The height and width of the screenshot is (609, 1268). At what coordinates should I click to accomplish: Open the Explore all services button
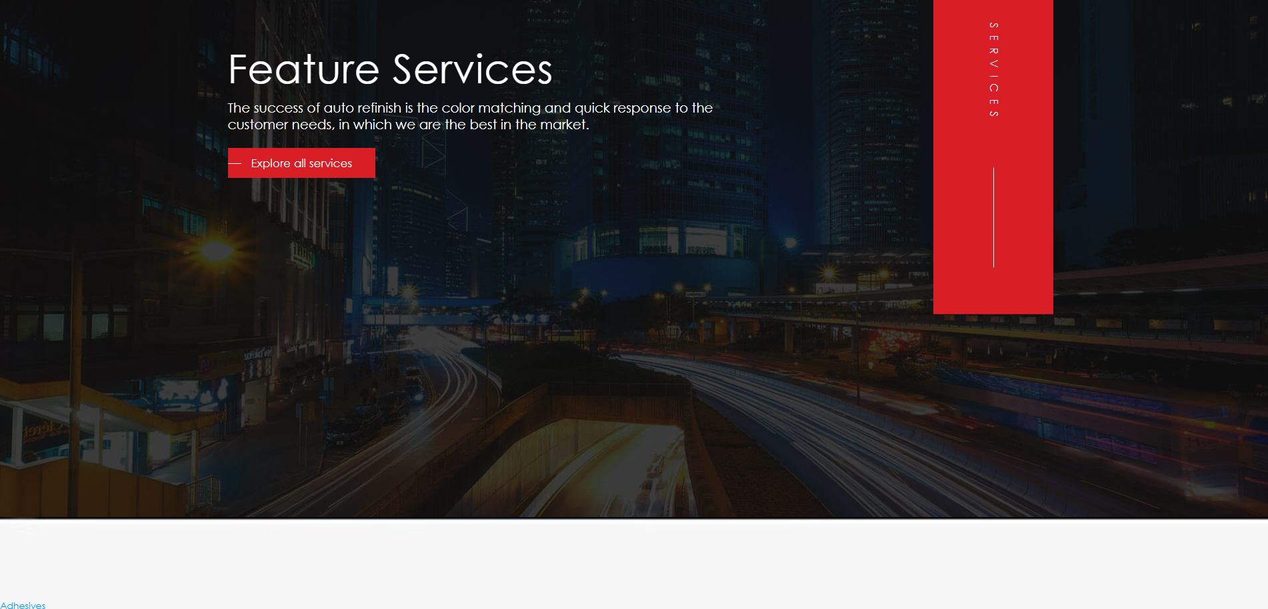pyautogui.click(x=301, y=163)
